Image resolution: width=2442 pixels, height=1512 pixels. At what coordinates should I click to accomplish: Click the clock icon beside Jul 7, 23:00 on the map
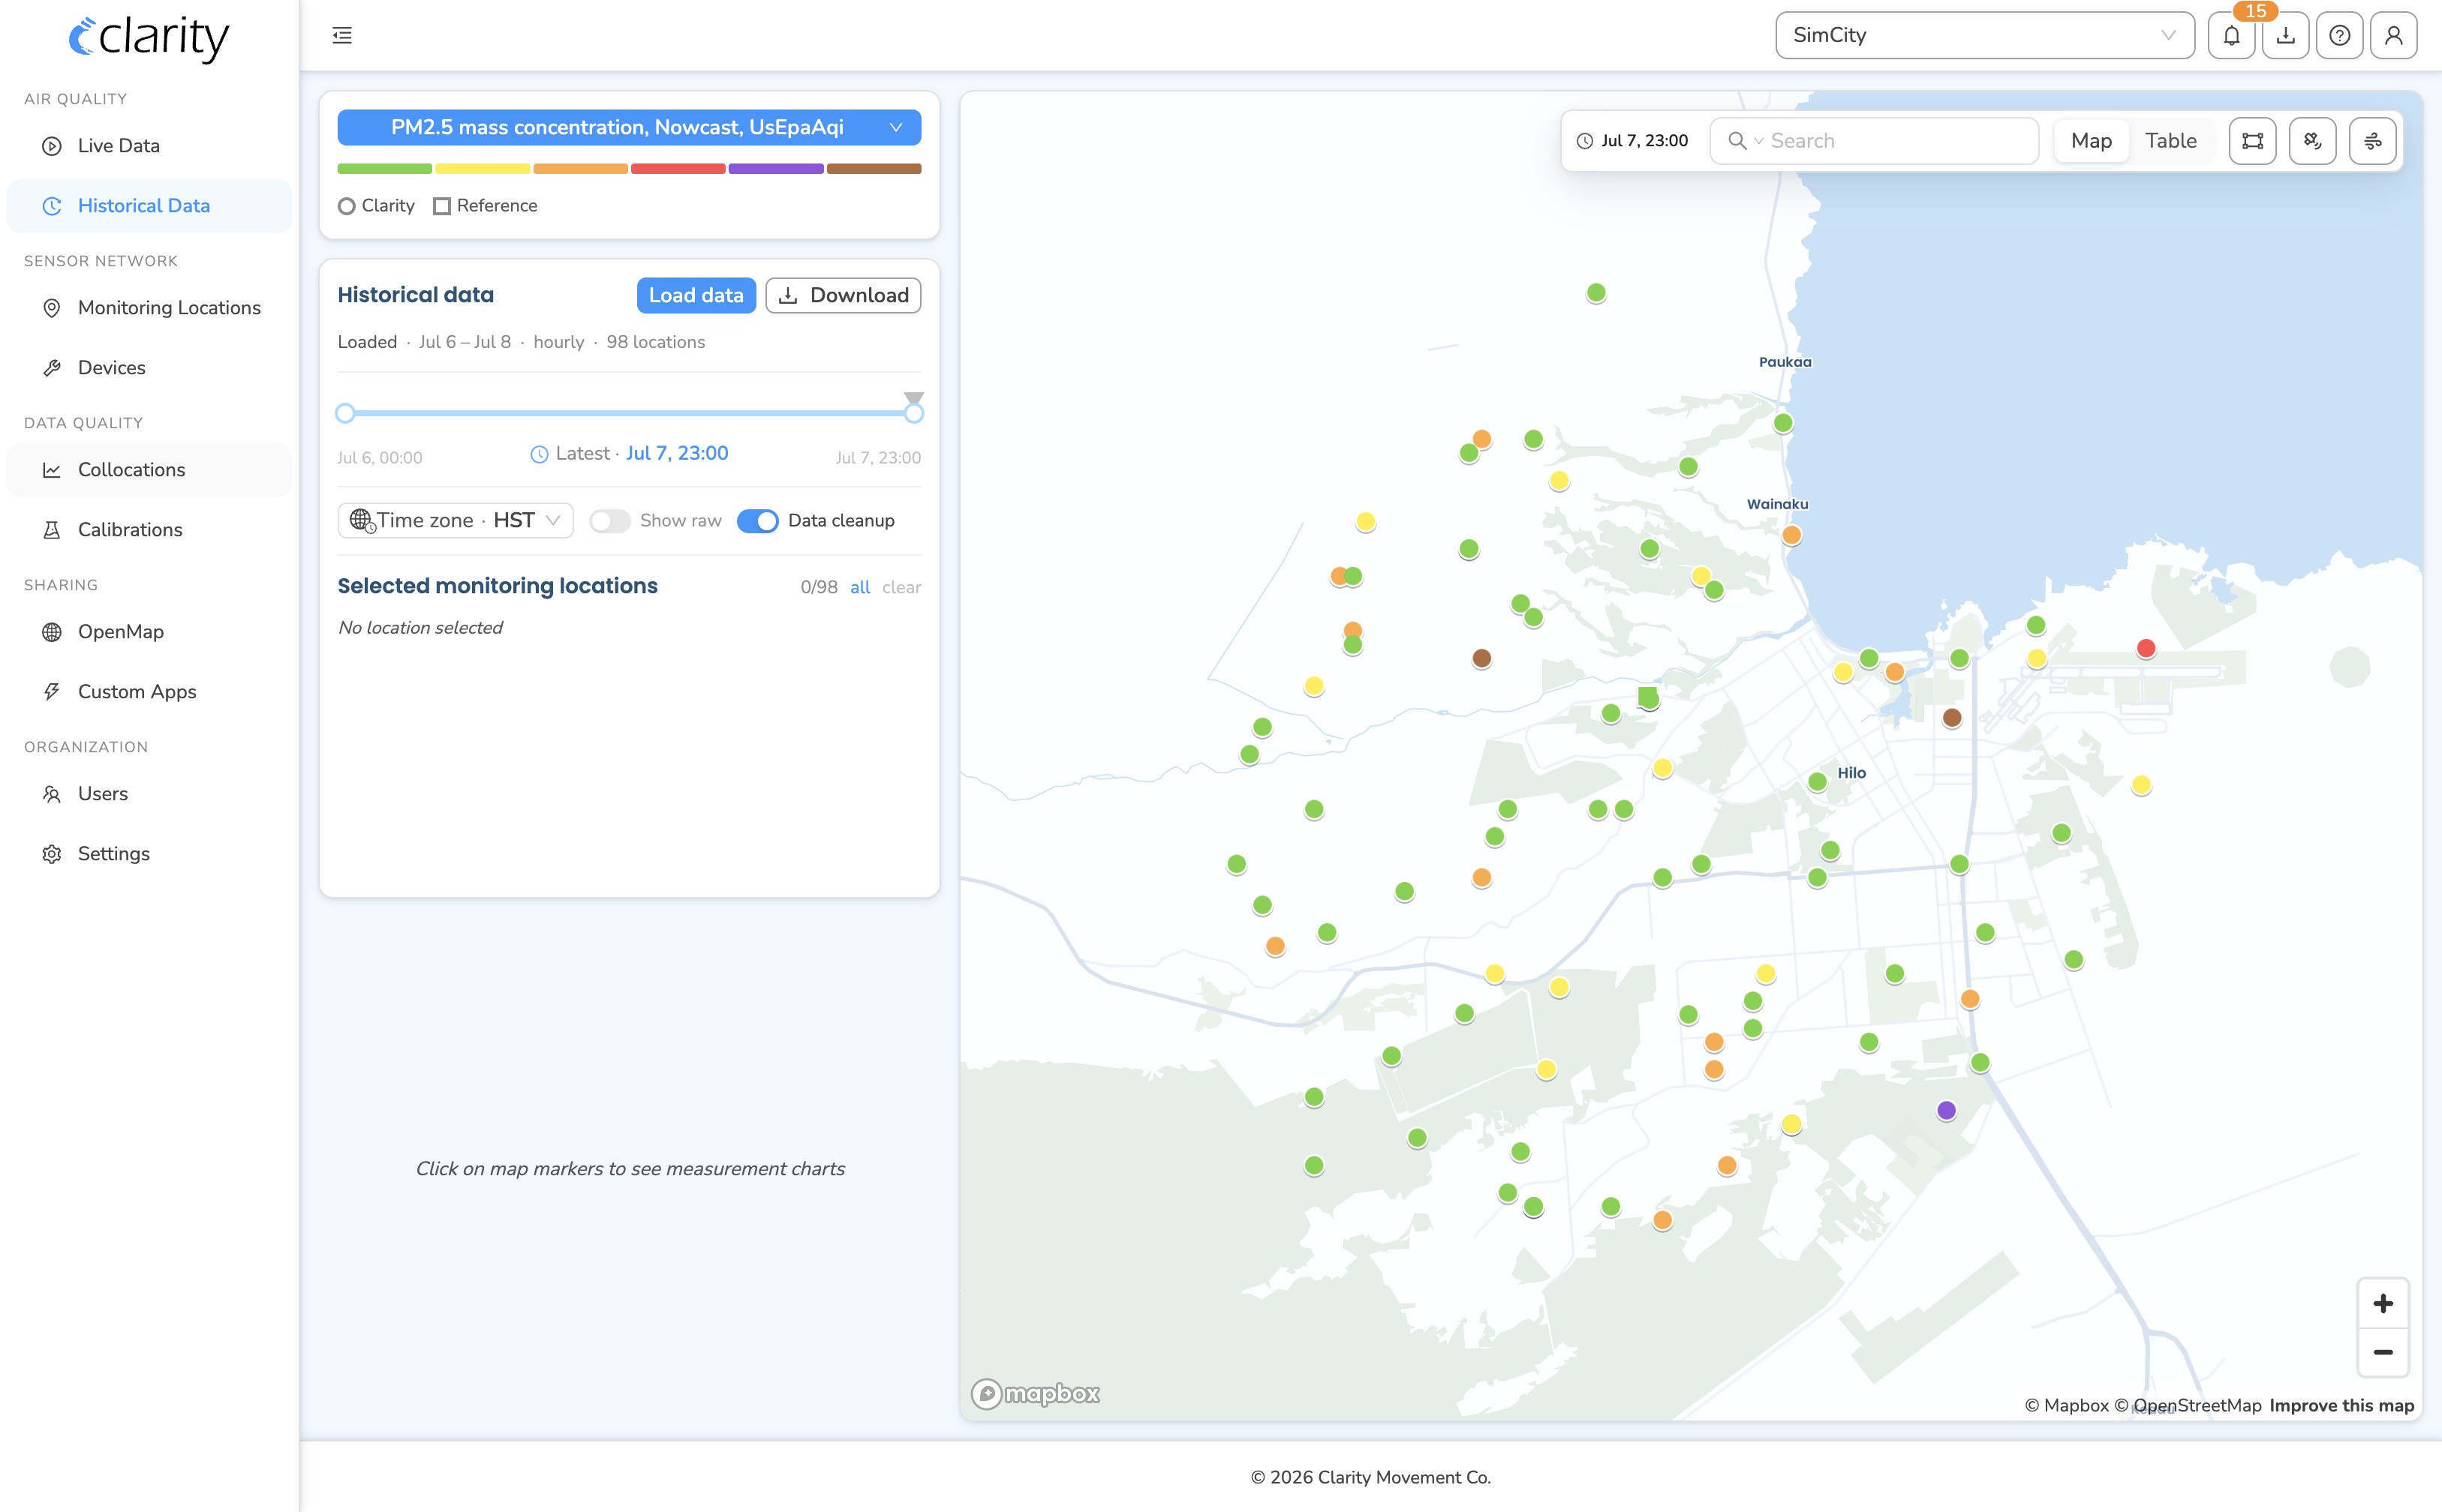pyautogui.click(x=1585, y=141)
